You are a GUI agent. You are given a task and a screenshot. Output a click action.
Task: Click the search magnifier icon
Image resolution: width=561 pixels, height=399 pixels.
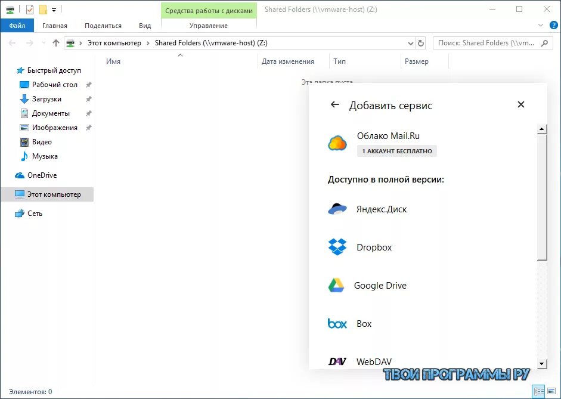(x=544, y=43)
